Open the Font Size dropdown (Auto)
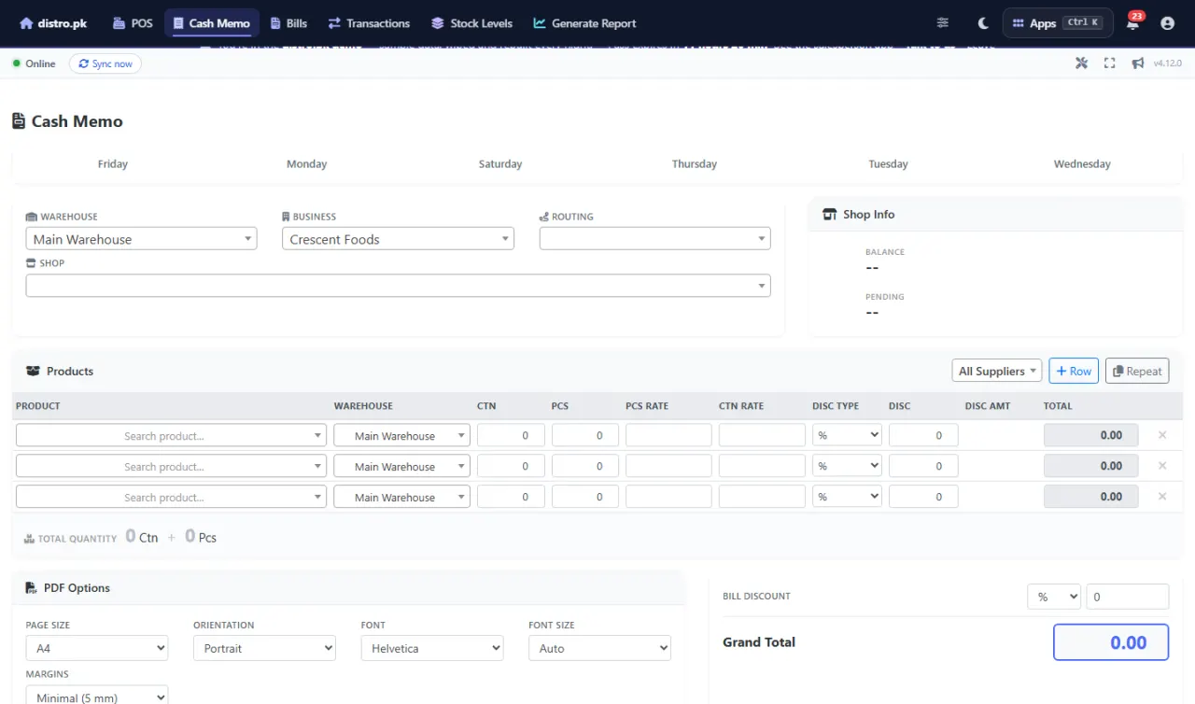This screenshot has width=1195, height=704. (599, 648)
